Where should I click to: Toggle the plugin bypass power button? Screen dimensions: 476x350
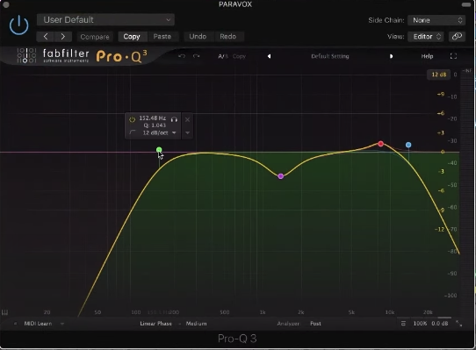tap(18, 25)
